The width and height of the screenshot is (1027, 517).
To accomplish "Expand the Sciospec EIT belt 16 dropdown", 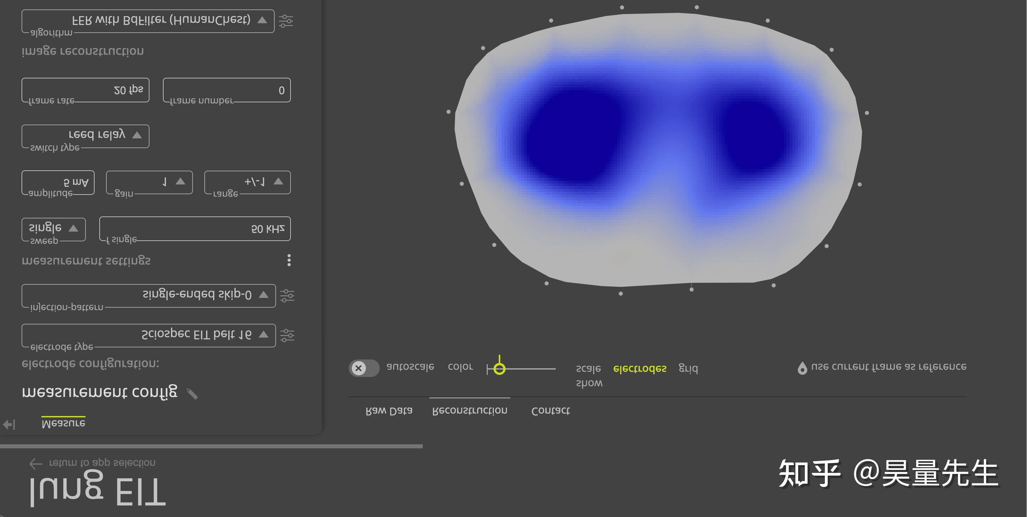I will (x=148, y=335).
